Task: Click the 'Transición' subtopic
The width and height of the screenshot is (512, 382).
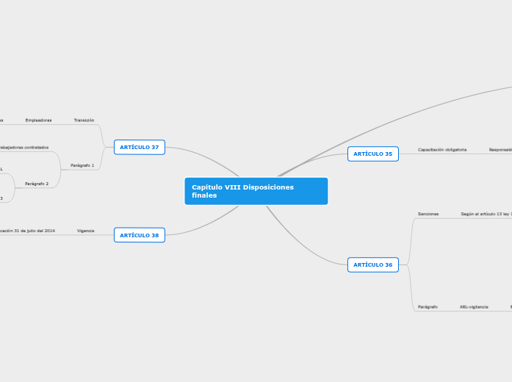Action: pos(84,120)
